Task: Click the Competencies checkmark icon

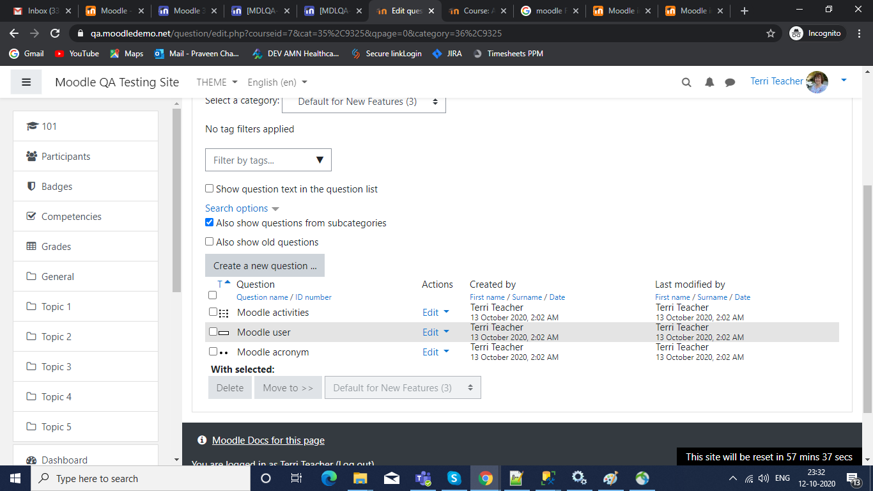Action: (x=31, y=217)
